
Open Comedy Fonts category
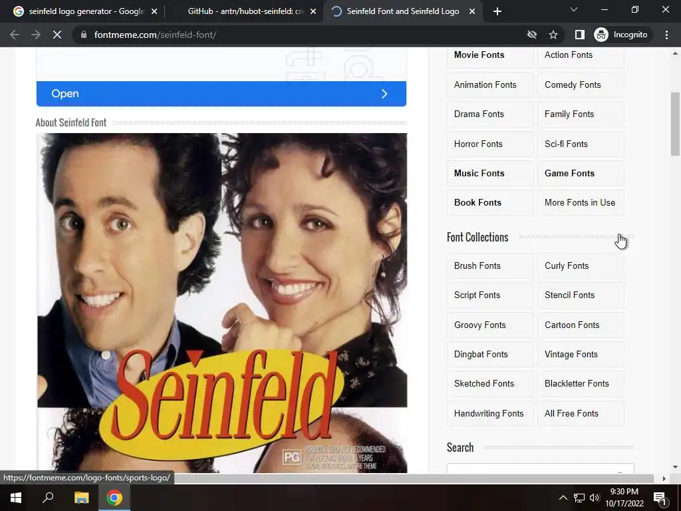(x=581, y=85)
